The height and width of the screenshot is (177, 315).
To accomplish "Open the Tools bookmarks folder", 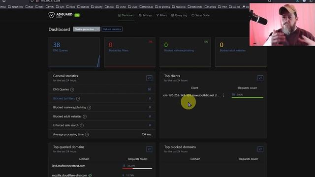I will point(71,7).
